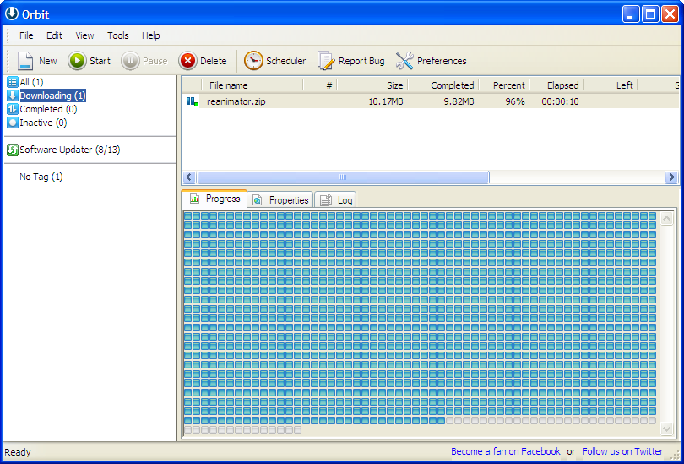
Task: Open the File menu
Action: [26, 35]
